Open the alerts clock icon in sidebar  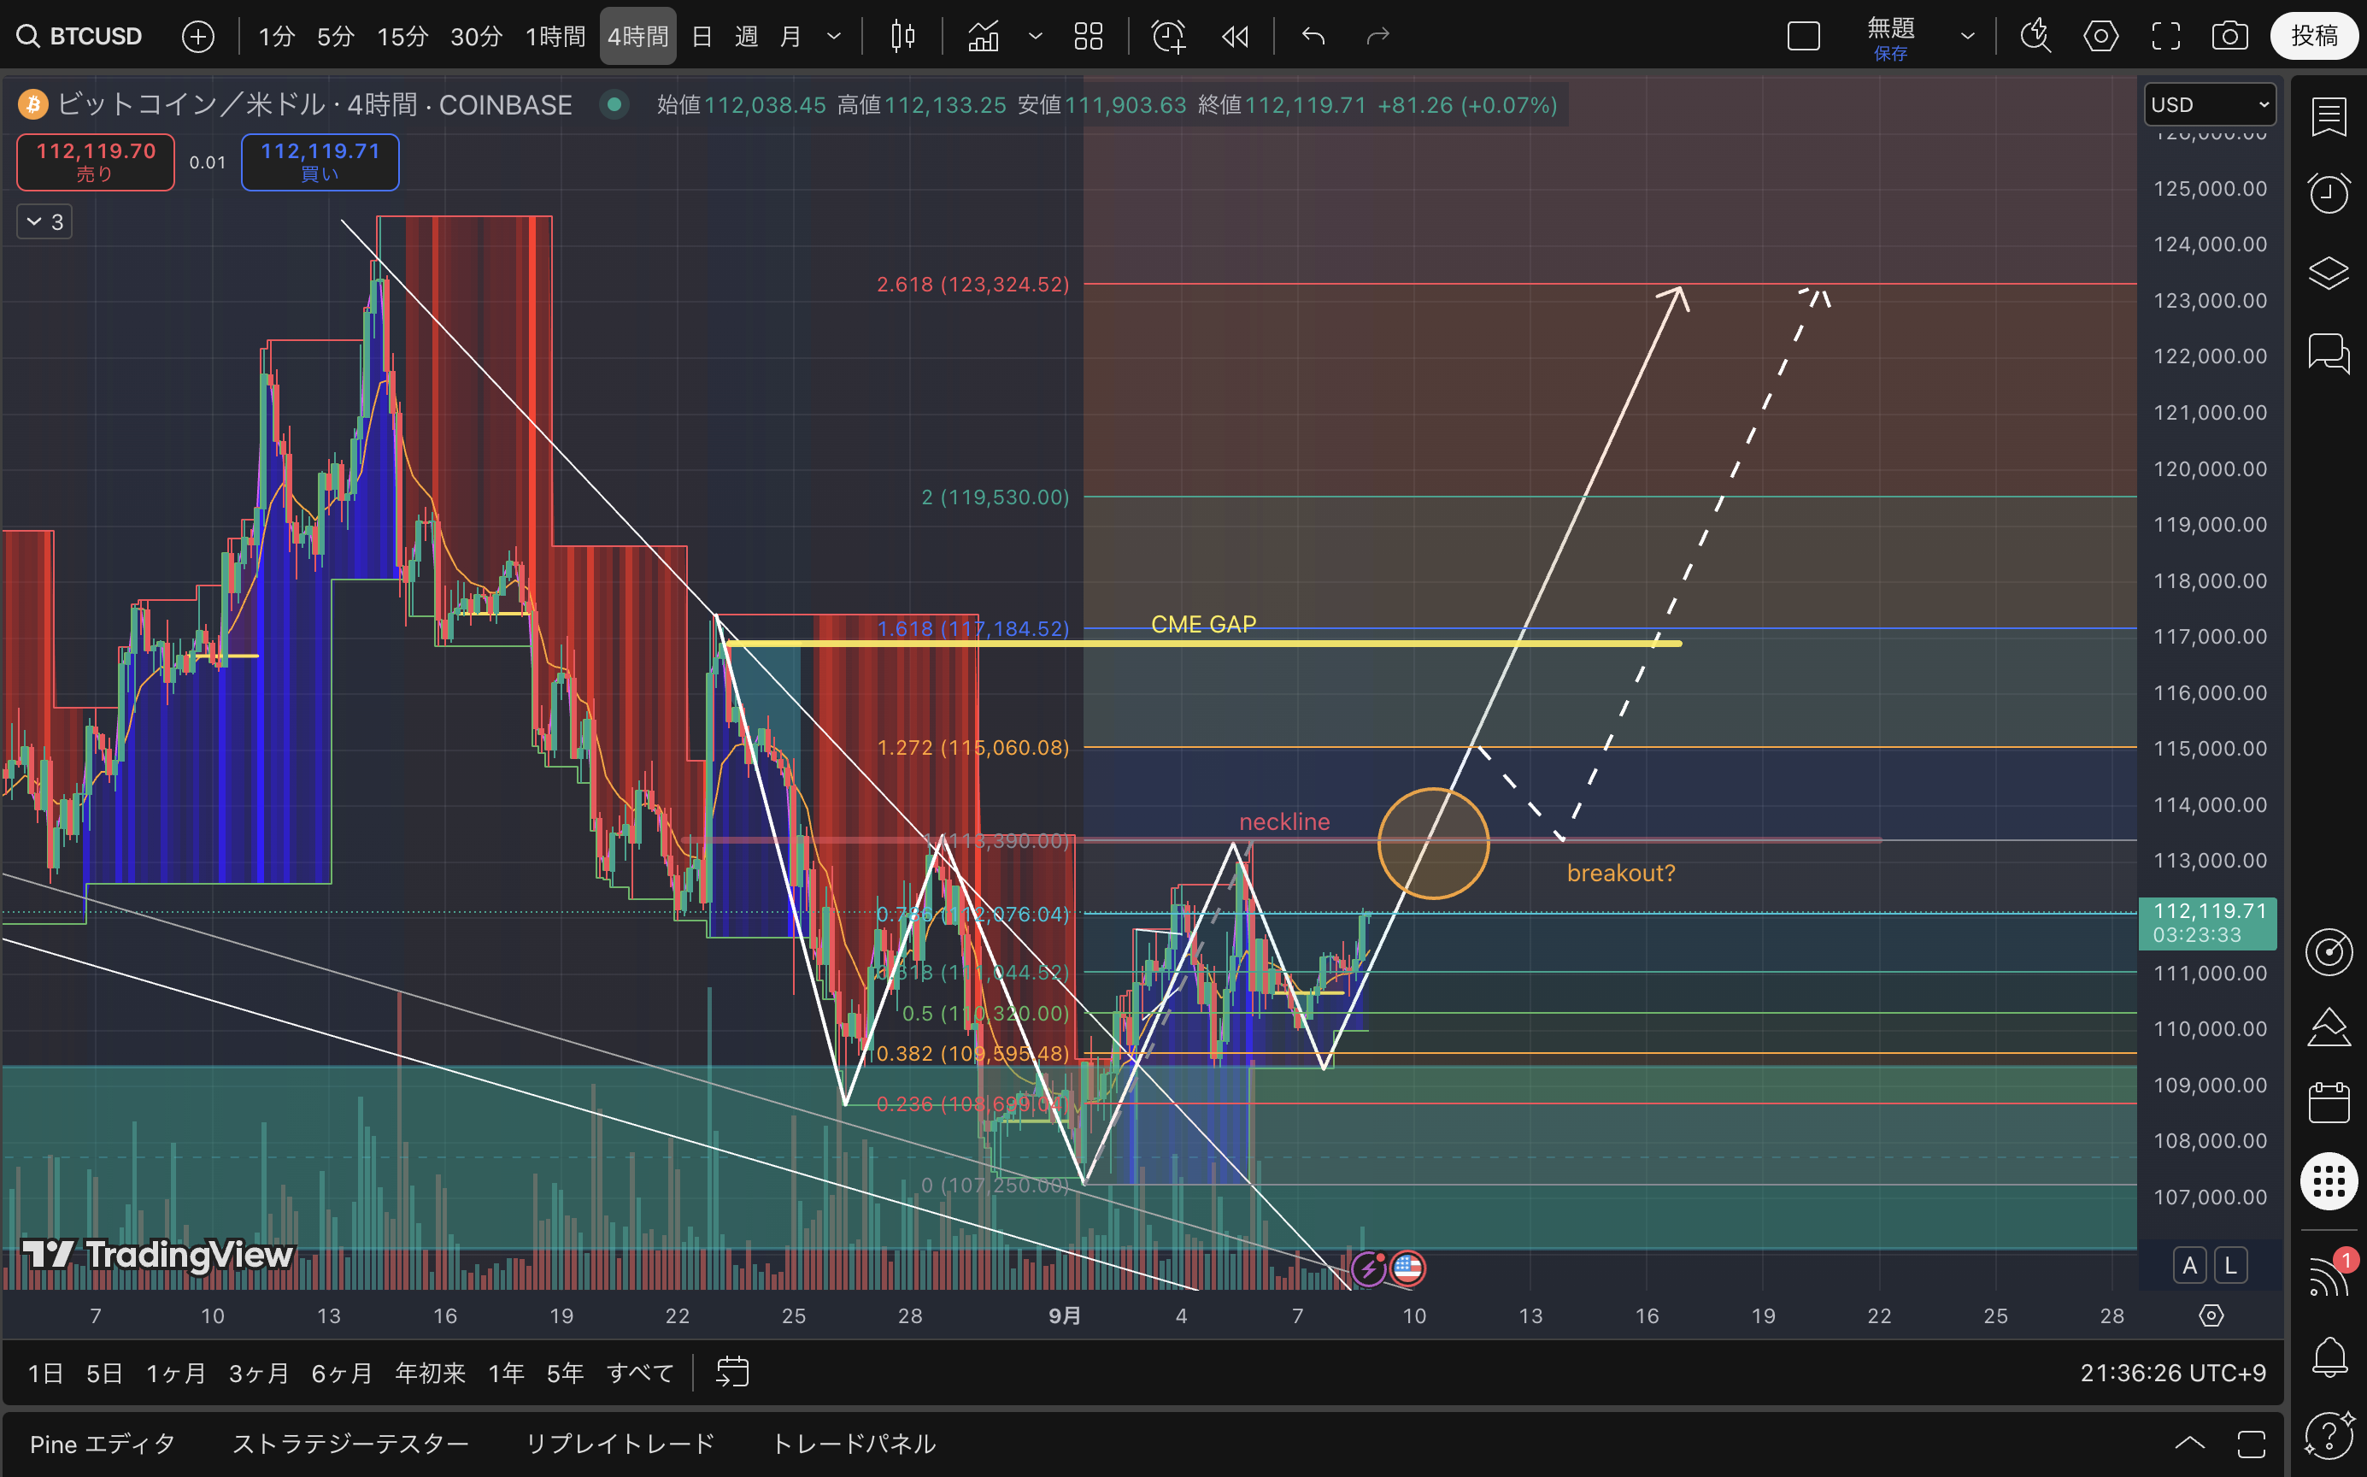pyautogui.click(x=2328, y=193)
